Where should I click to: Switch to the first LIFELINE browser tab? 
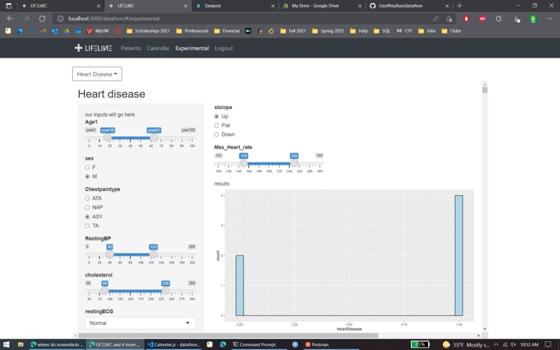point(60,6)
